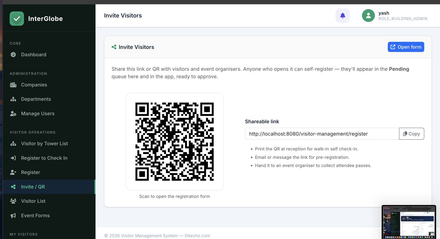
Task: Copy the shareable link
Action: point(411,134)
